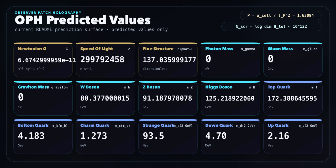Click the OPH Predicted Values heading
336x168 pixels.
coord(83,20)
